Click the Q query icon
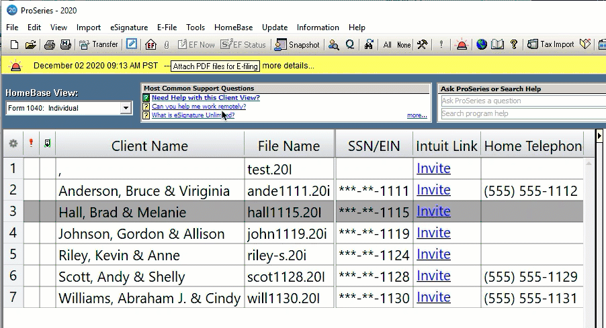 350,45
